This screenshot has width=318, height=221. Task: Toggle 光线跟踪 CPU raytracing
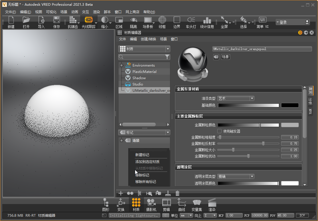click(x=89, y=22)
